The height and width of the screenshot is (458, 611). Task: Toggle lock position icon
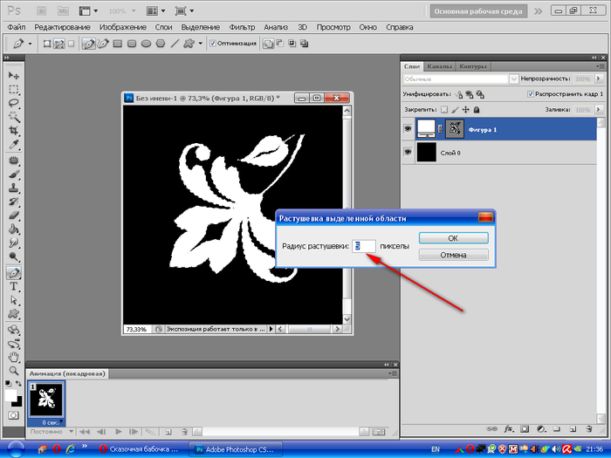(x=465, y=110)
